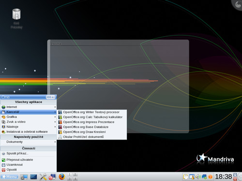This screenshot has height=181, width=242.
Task: Click the Plocha folder view title
Action: (x=56, y=44)
